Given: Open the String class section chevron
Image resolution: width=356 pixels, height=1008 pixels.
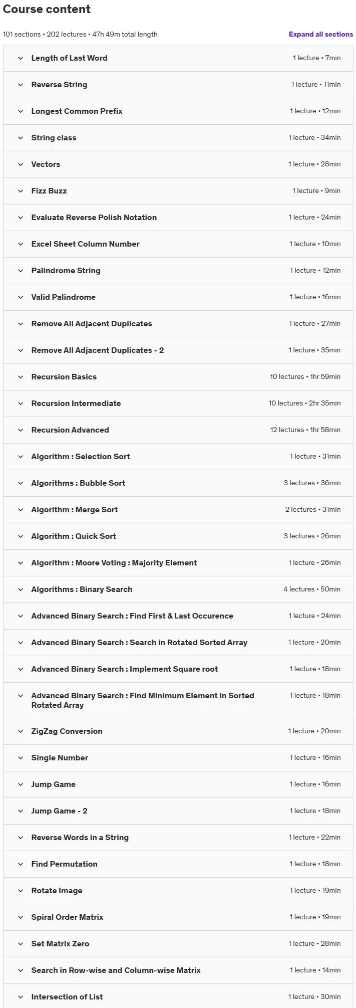Looking at the screenshot, I should point(21,138).
